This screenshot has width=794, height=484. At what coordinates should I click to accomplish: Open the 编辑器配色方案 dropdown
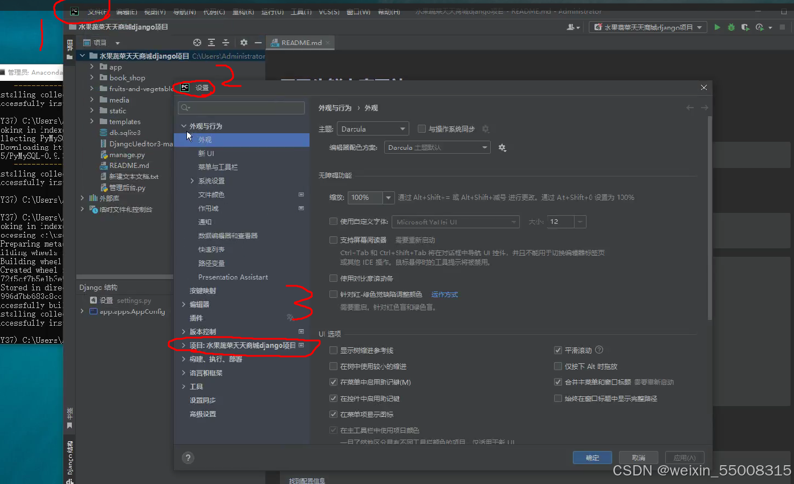click(x=437, y=147)
